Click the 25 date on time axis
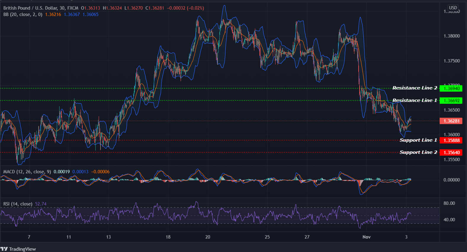Image resolution: width=467 pixels, height=252 pixels. pos(267,237)
